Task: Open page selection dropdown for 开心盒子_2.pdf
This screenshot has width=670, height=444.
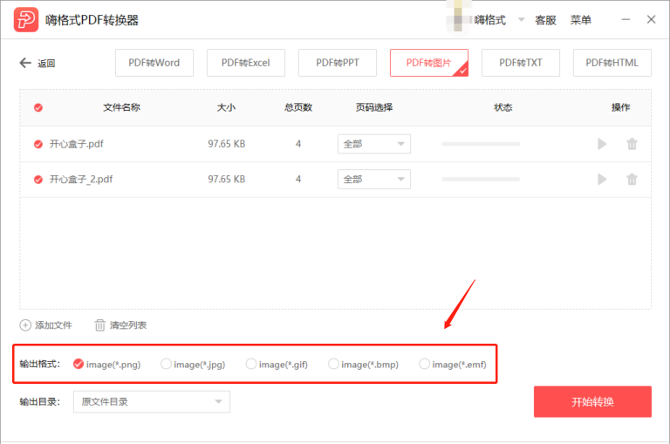Action: click(374, 179)
